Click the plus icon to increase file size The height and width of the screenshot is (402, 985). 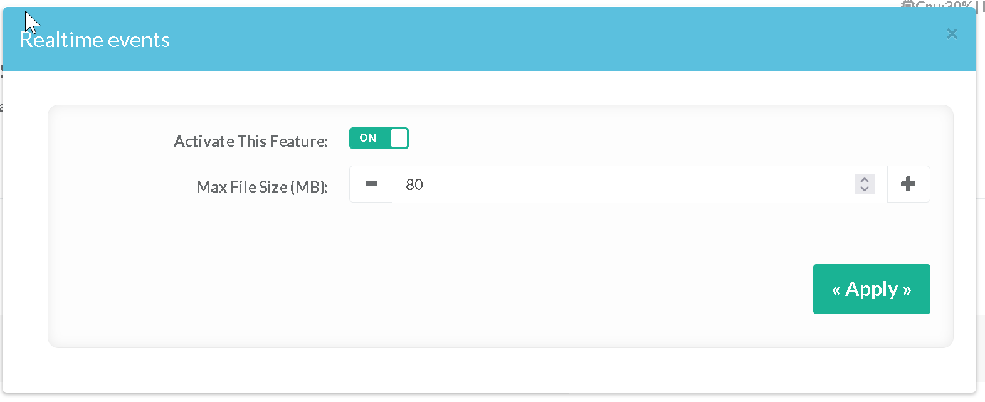click(908, 184)
